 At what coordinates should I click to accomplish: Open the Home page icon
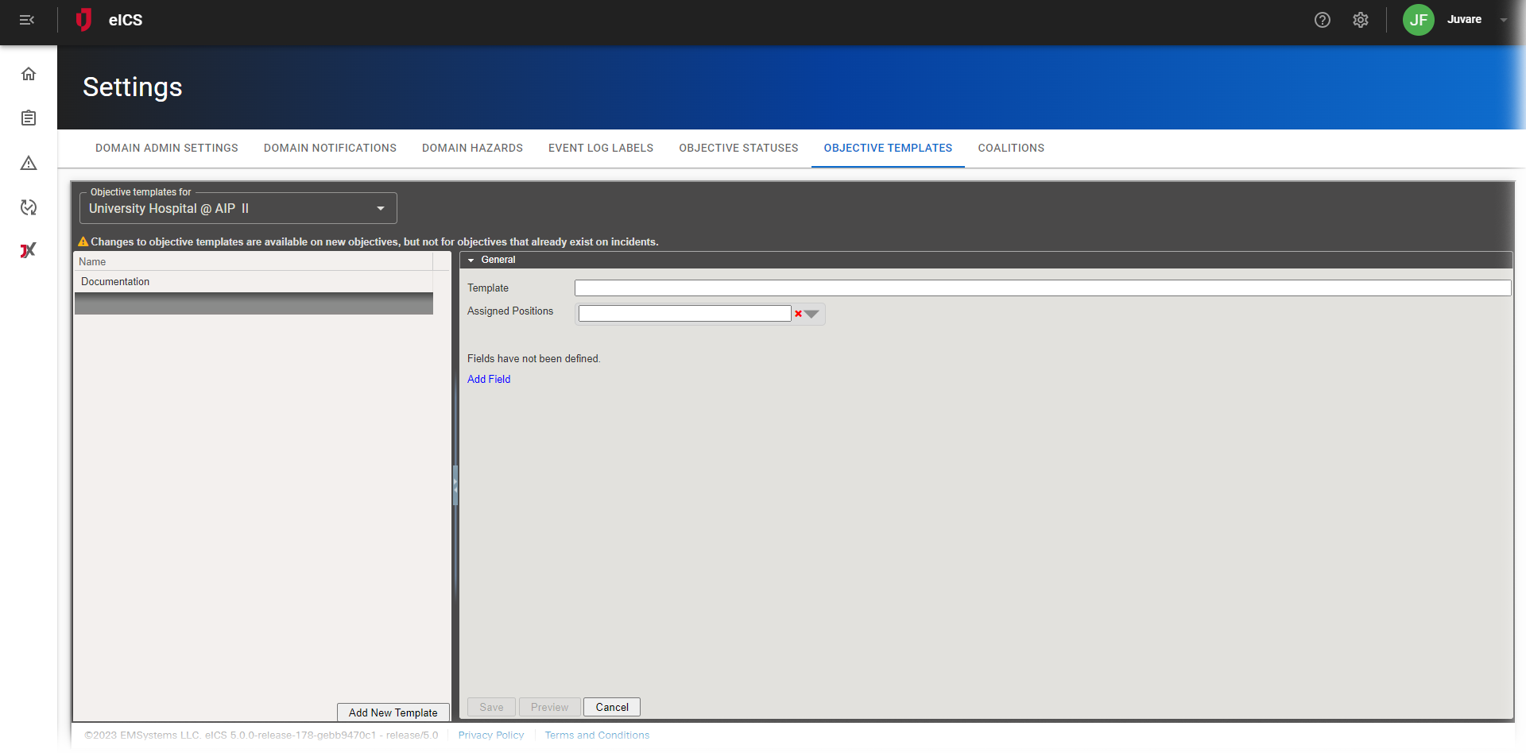[29, 74]
